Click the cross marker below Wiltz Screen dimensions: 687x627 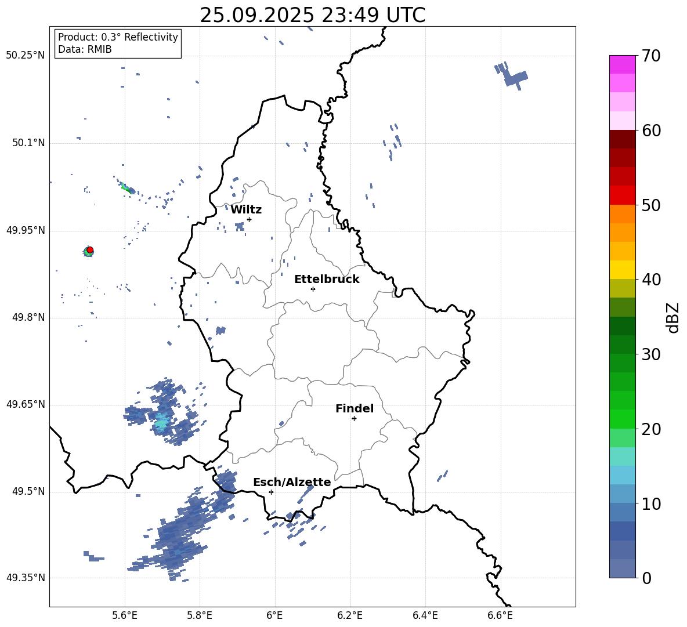250,219
